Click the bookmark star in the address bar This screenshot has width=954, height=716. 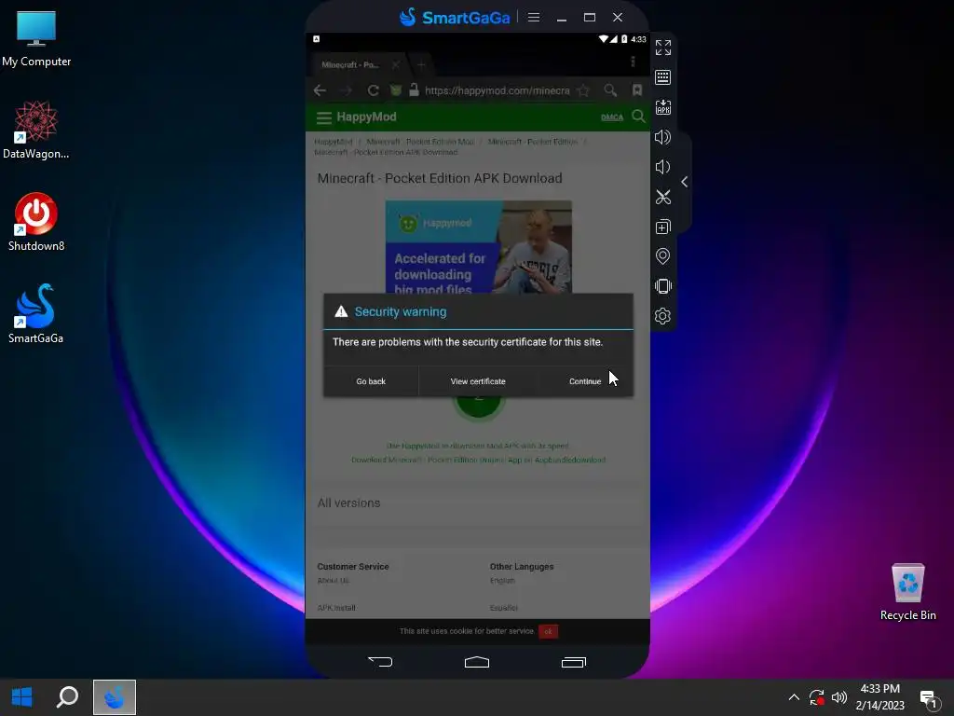coord(583,90)
